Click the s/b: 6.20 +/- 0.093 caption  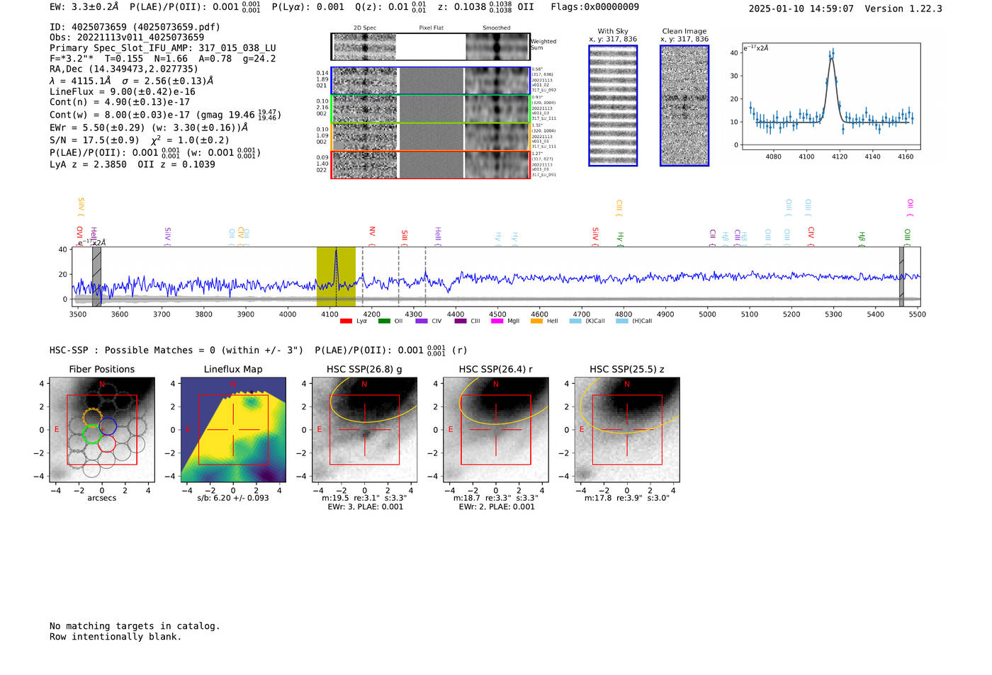pos(233,498)
